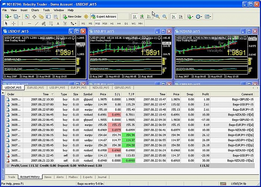Open the Journal terminal tab
This screenshot has width=261, height=187.
[102, 177]
